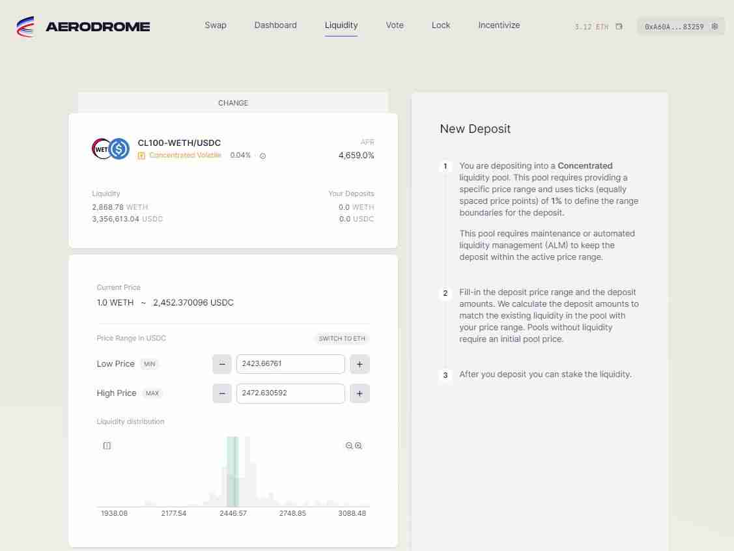This screenshot has width=734, height=551.
Task: Toggle price range via SWITCH TO ETH
Action: coord(342,339)
